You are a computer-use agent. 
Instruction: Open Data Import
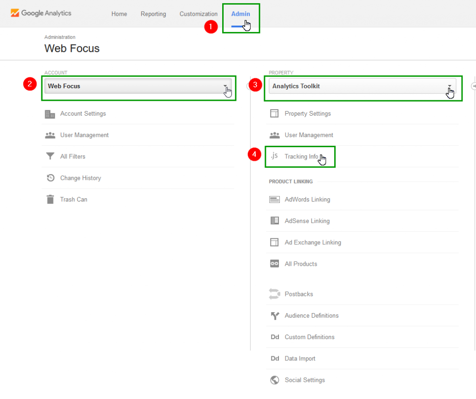click(x=300, y=359)
